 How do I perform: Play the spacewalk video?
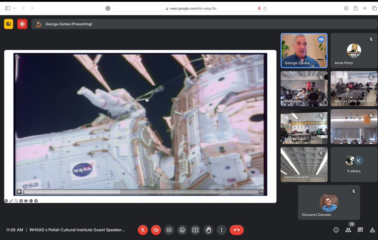19,192
